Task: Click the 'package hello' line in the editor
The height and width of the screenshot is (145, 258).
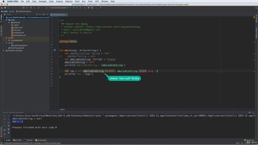Action: (x=68, y=41)
